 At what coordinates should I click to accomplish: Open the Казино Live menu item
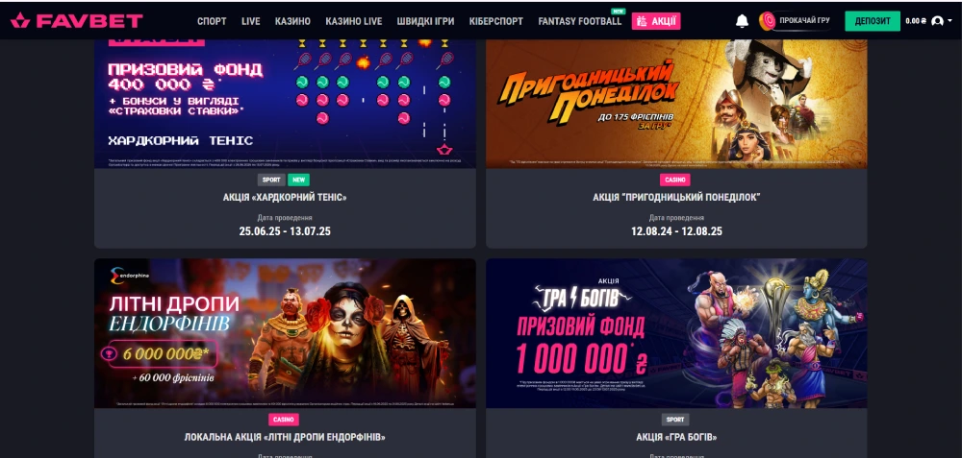353,21
